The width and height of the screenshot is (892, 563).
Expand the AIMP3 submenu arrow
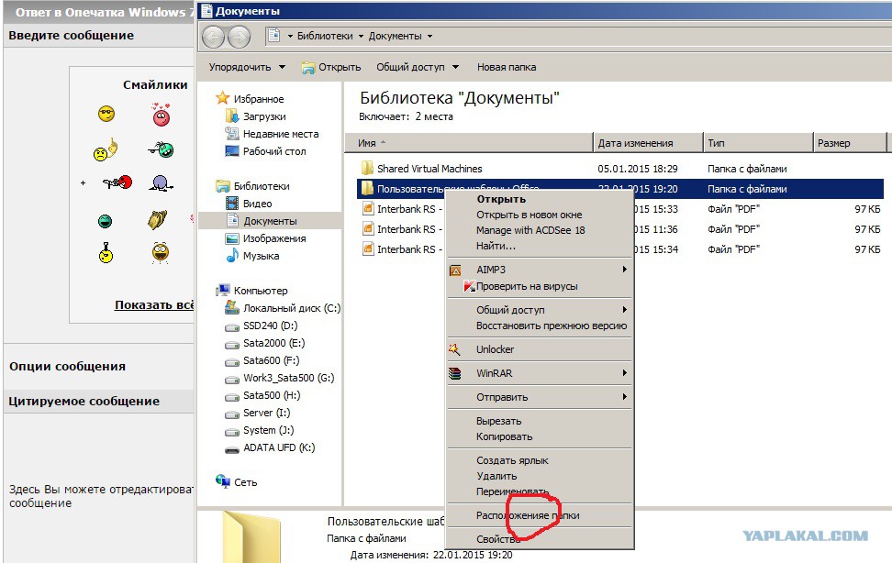(625, 269)
